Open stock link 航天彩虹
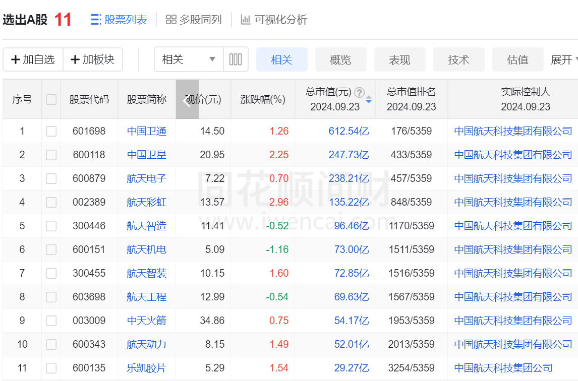The image size is (578, 381). (x=147, y=202)
